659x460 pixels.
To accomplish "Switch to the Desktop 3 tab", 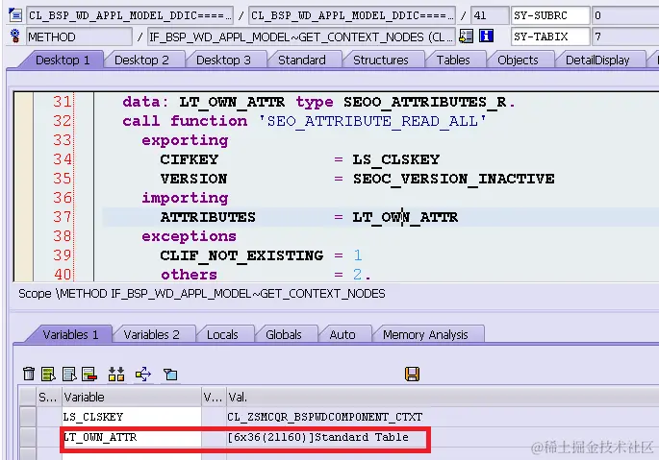I will pyautogui.click(x=223, y=60).
